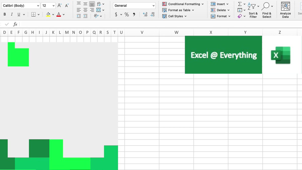Open the font size 12 dropdown
Viewport: 302px width, 170px height.
[48, 6]
